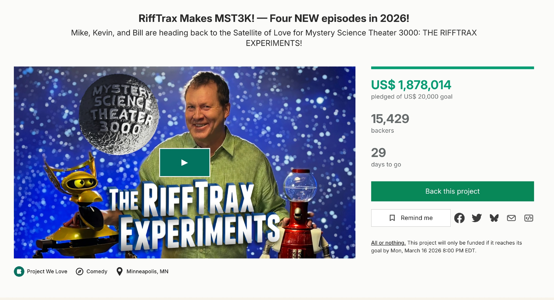Click the green funding progress bar
Screen dimensions: 554x300
(452, 68)
